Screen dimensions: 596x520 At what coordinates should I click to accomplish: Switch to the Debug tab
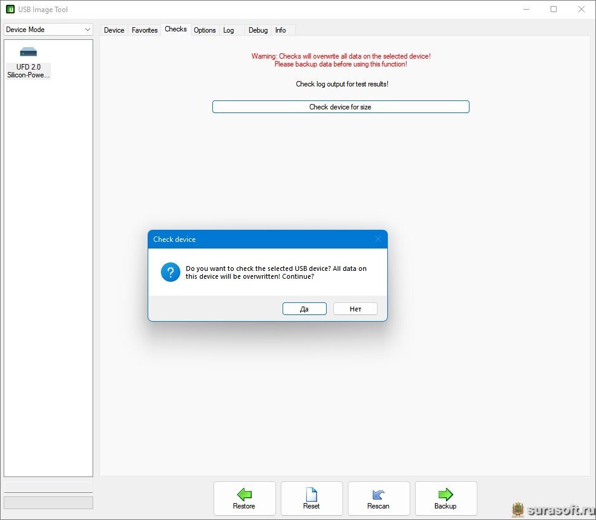click(258, 30)
